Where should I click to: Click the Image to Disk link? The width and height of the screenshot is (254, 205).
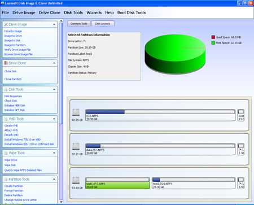[12, 41]
